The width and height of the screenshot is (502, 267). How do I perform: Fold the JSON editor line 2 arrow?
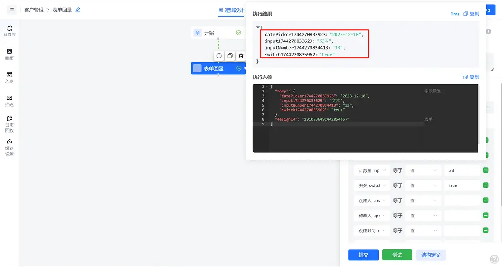267,91
